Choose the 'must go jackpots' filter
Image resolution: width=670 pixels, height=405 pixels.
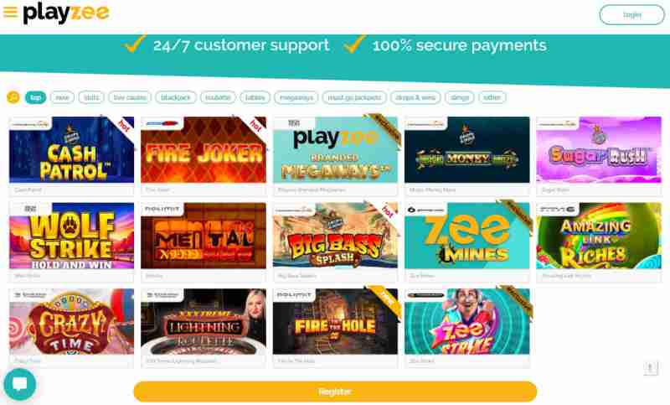click(x=354, y=97)
